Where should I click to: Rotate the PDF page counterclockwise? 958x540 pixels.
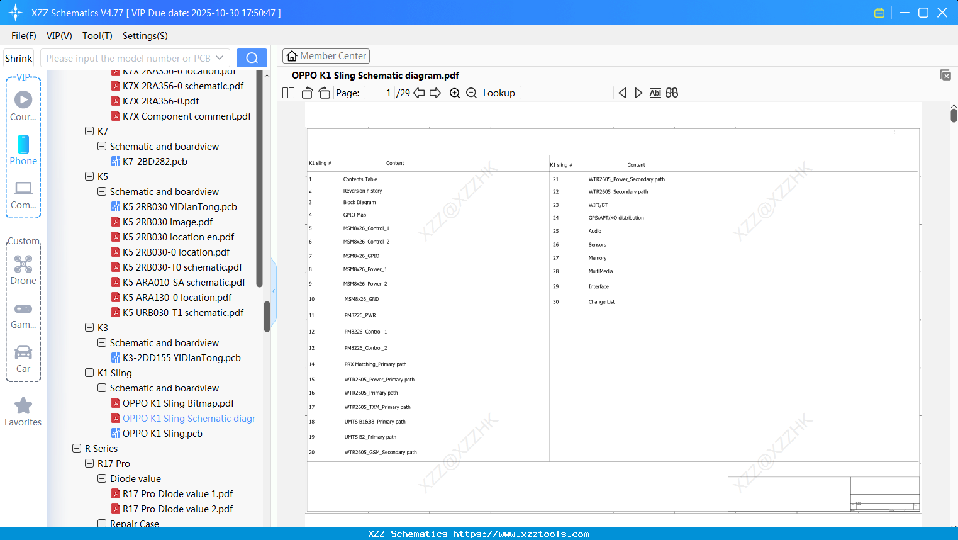tap(307, 93)
